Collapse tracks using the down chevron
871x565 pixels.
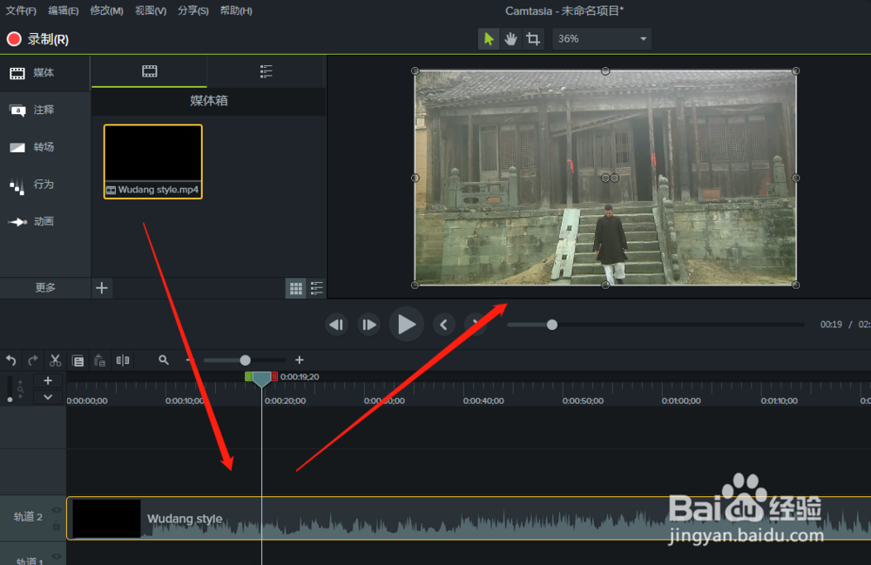point(48,397)
